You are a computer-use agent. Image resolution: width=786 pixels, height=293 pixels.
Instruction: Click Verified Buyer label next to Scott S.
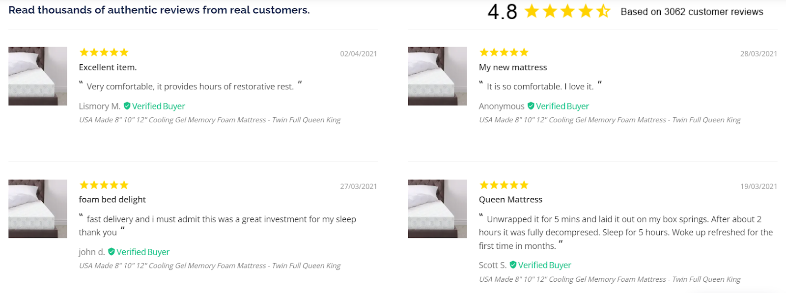click(x=544, y=265)
